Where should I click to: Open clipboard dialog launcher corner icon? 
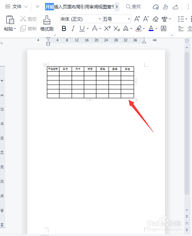(55, 35)
